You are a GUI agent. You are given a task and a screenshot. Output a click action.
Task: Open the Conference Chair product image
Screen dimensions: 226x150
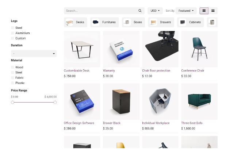199,49
